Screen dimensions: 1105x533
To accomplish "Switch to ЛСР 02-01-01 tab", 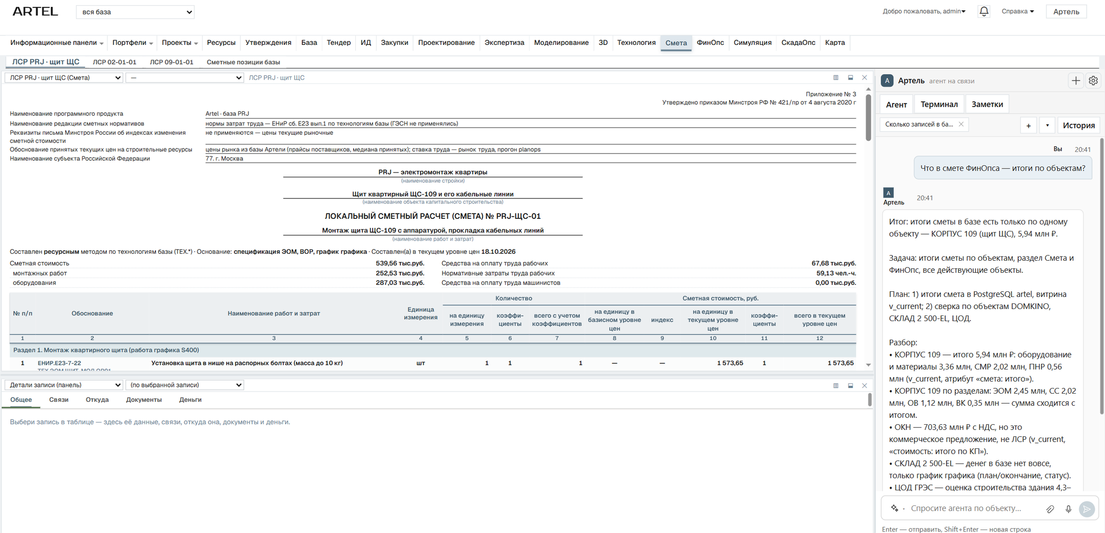I will tap(115, 62).
